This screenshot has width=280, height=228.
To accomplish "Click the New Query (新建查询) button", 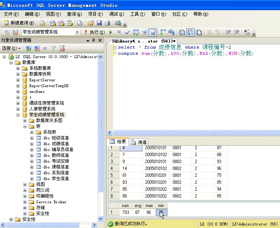I will tap(19, 23).
